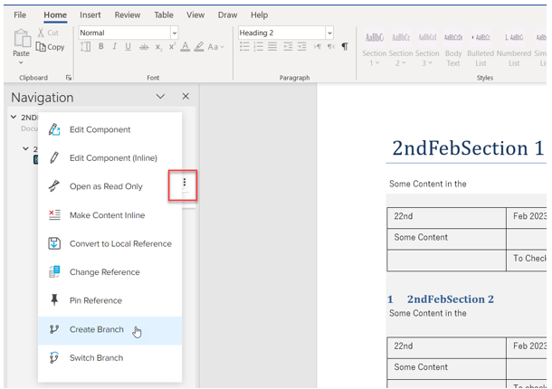Choose Edit Component (Inline) menu entry
Screen dimensions: 552x389
tap(109, 158)
